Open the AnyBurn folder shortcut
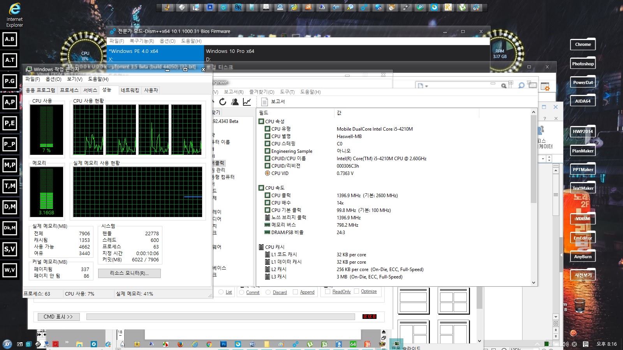 [583, 257]
